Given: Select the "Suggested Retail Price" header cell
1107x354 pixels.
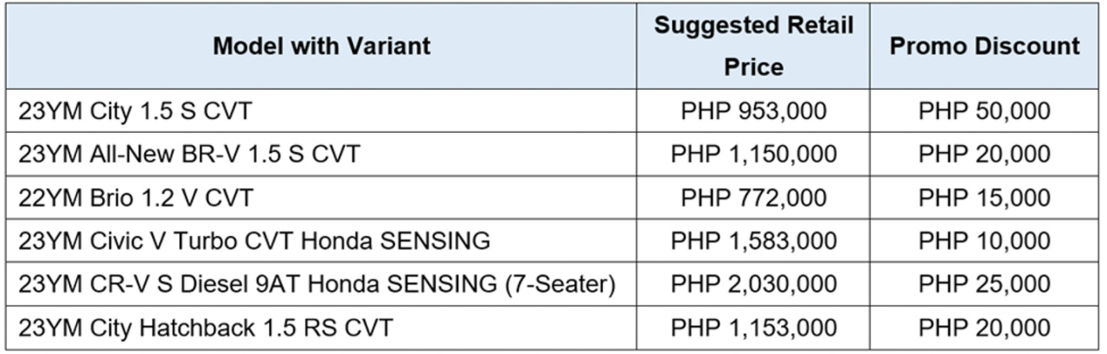Looking at the screenshot, I should click(753, 46).
